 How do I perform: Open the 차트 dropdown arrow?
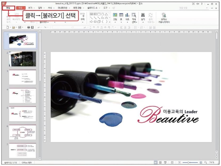pyautogui.click(x=127, y=22)
